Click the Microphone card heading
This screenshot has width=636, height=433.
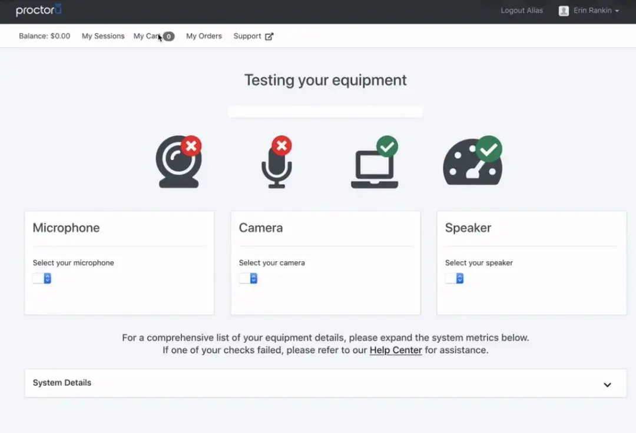[x=66, y=228]
